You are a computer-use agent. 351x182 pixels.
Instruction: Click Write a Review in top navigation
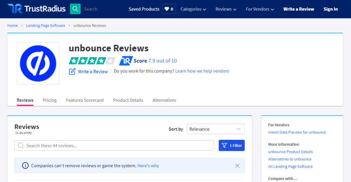(299, 9)
